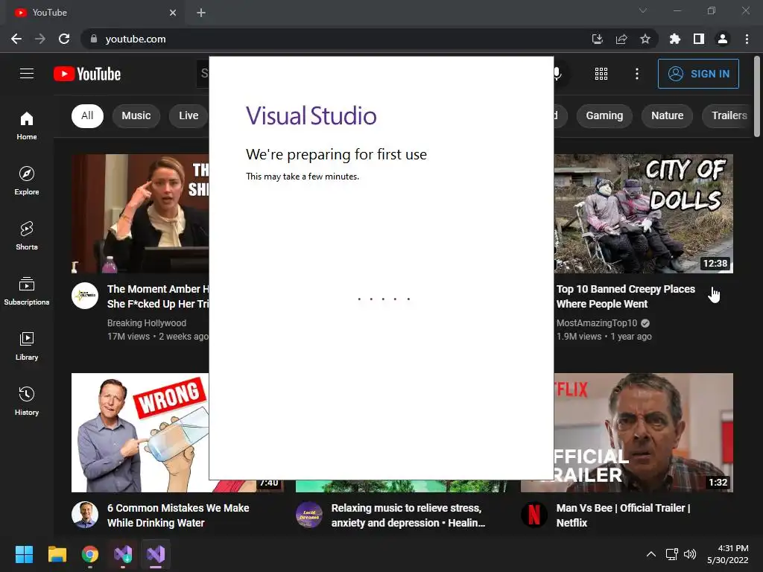Image resolution: width=763 pixels, height=572 pixels.
Task: Open Chrome tab search chevron
Action: pyautogui.click(x=643, y=10)
